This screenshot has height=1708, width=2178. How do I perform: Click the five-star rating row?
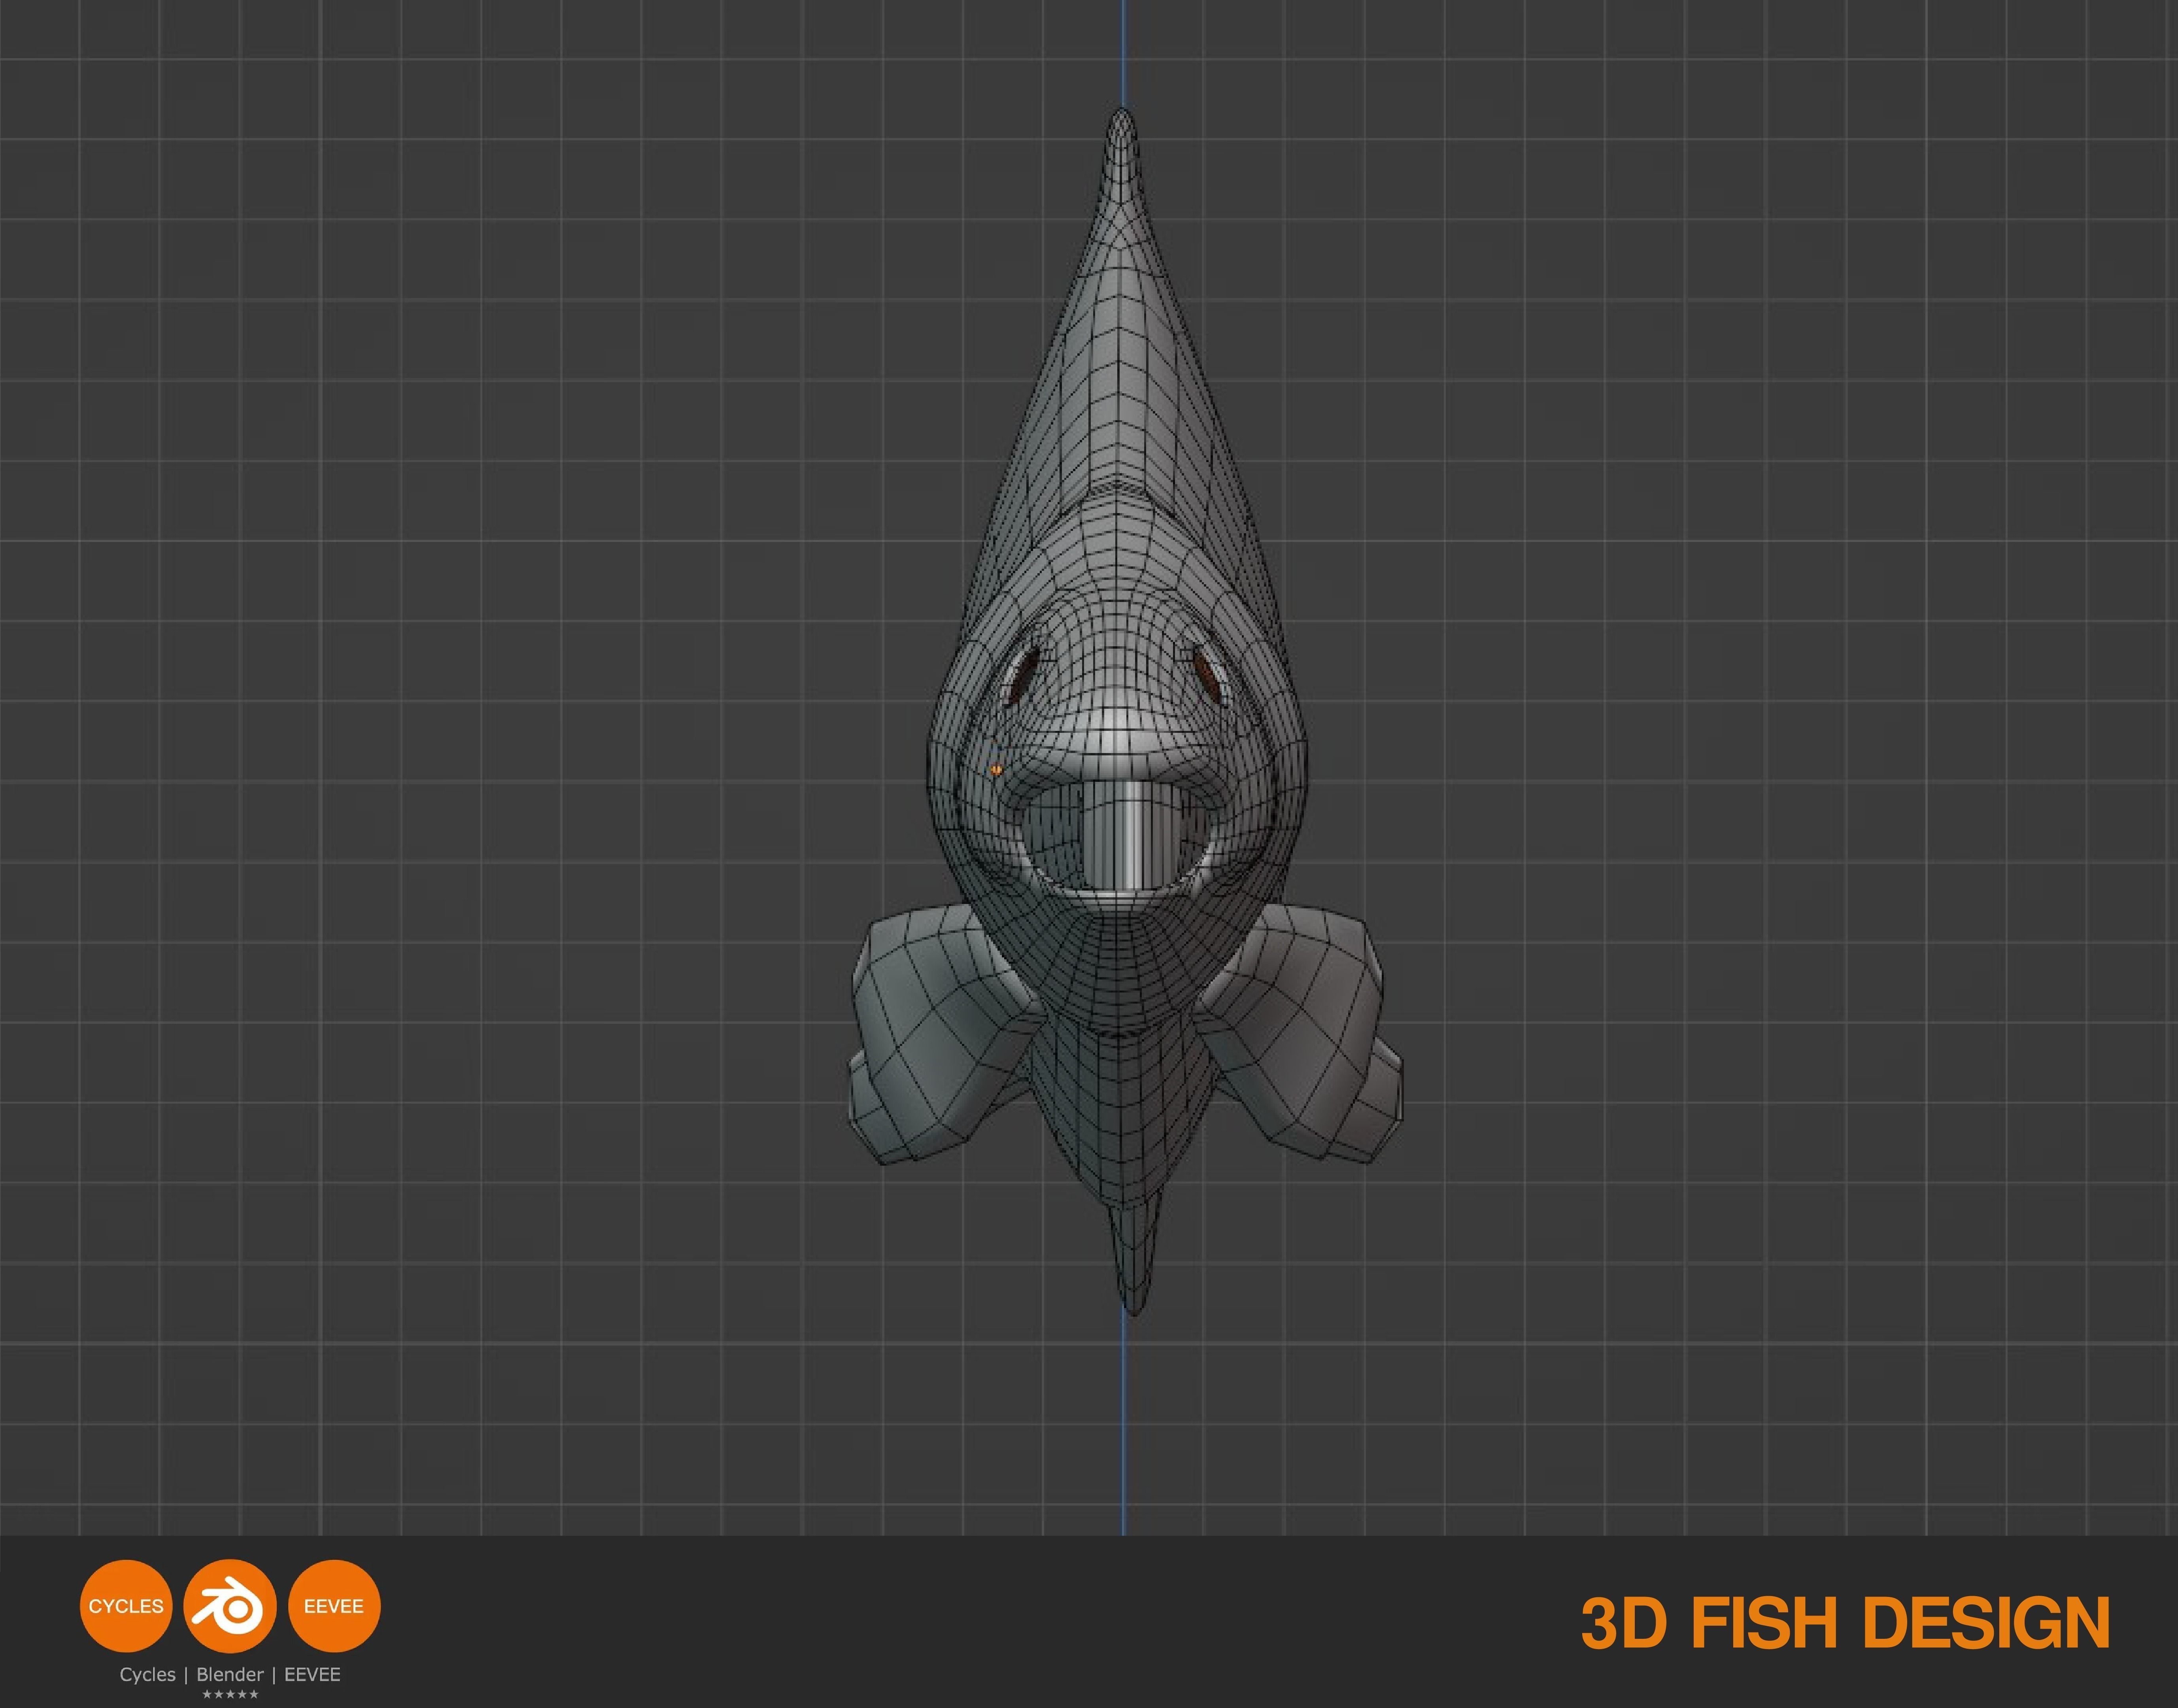coord(230,1695)
